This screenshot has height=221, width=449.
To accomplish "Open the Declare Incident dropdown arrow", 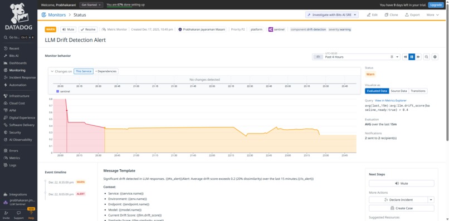I will (x=431, y=200).
